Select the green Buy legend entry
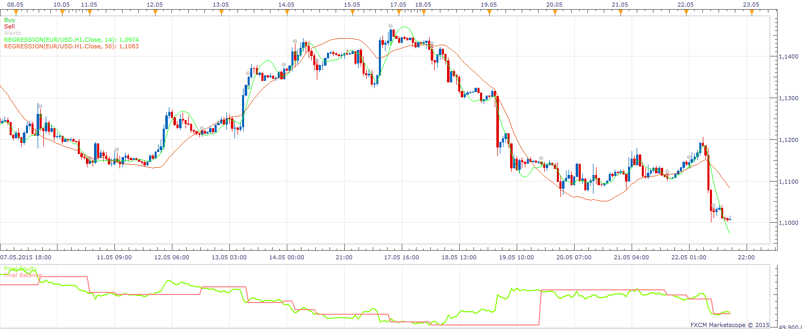 (x=10, y=20)
